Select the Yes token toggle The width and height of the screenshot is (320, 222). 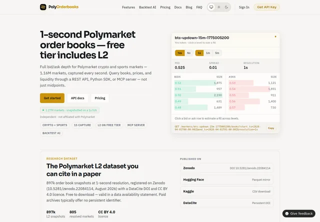[180, 53]
